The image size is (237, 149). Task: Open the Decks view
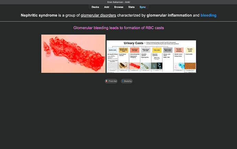click(95, 7)
